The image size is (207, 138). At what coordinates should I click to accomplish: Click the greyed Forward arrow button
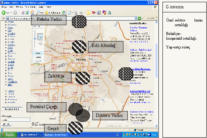click(15, 13)
